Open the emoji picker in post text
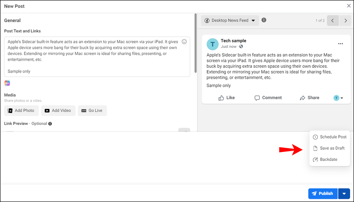Screen dimensions: 354x202 click(185, 42)
